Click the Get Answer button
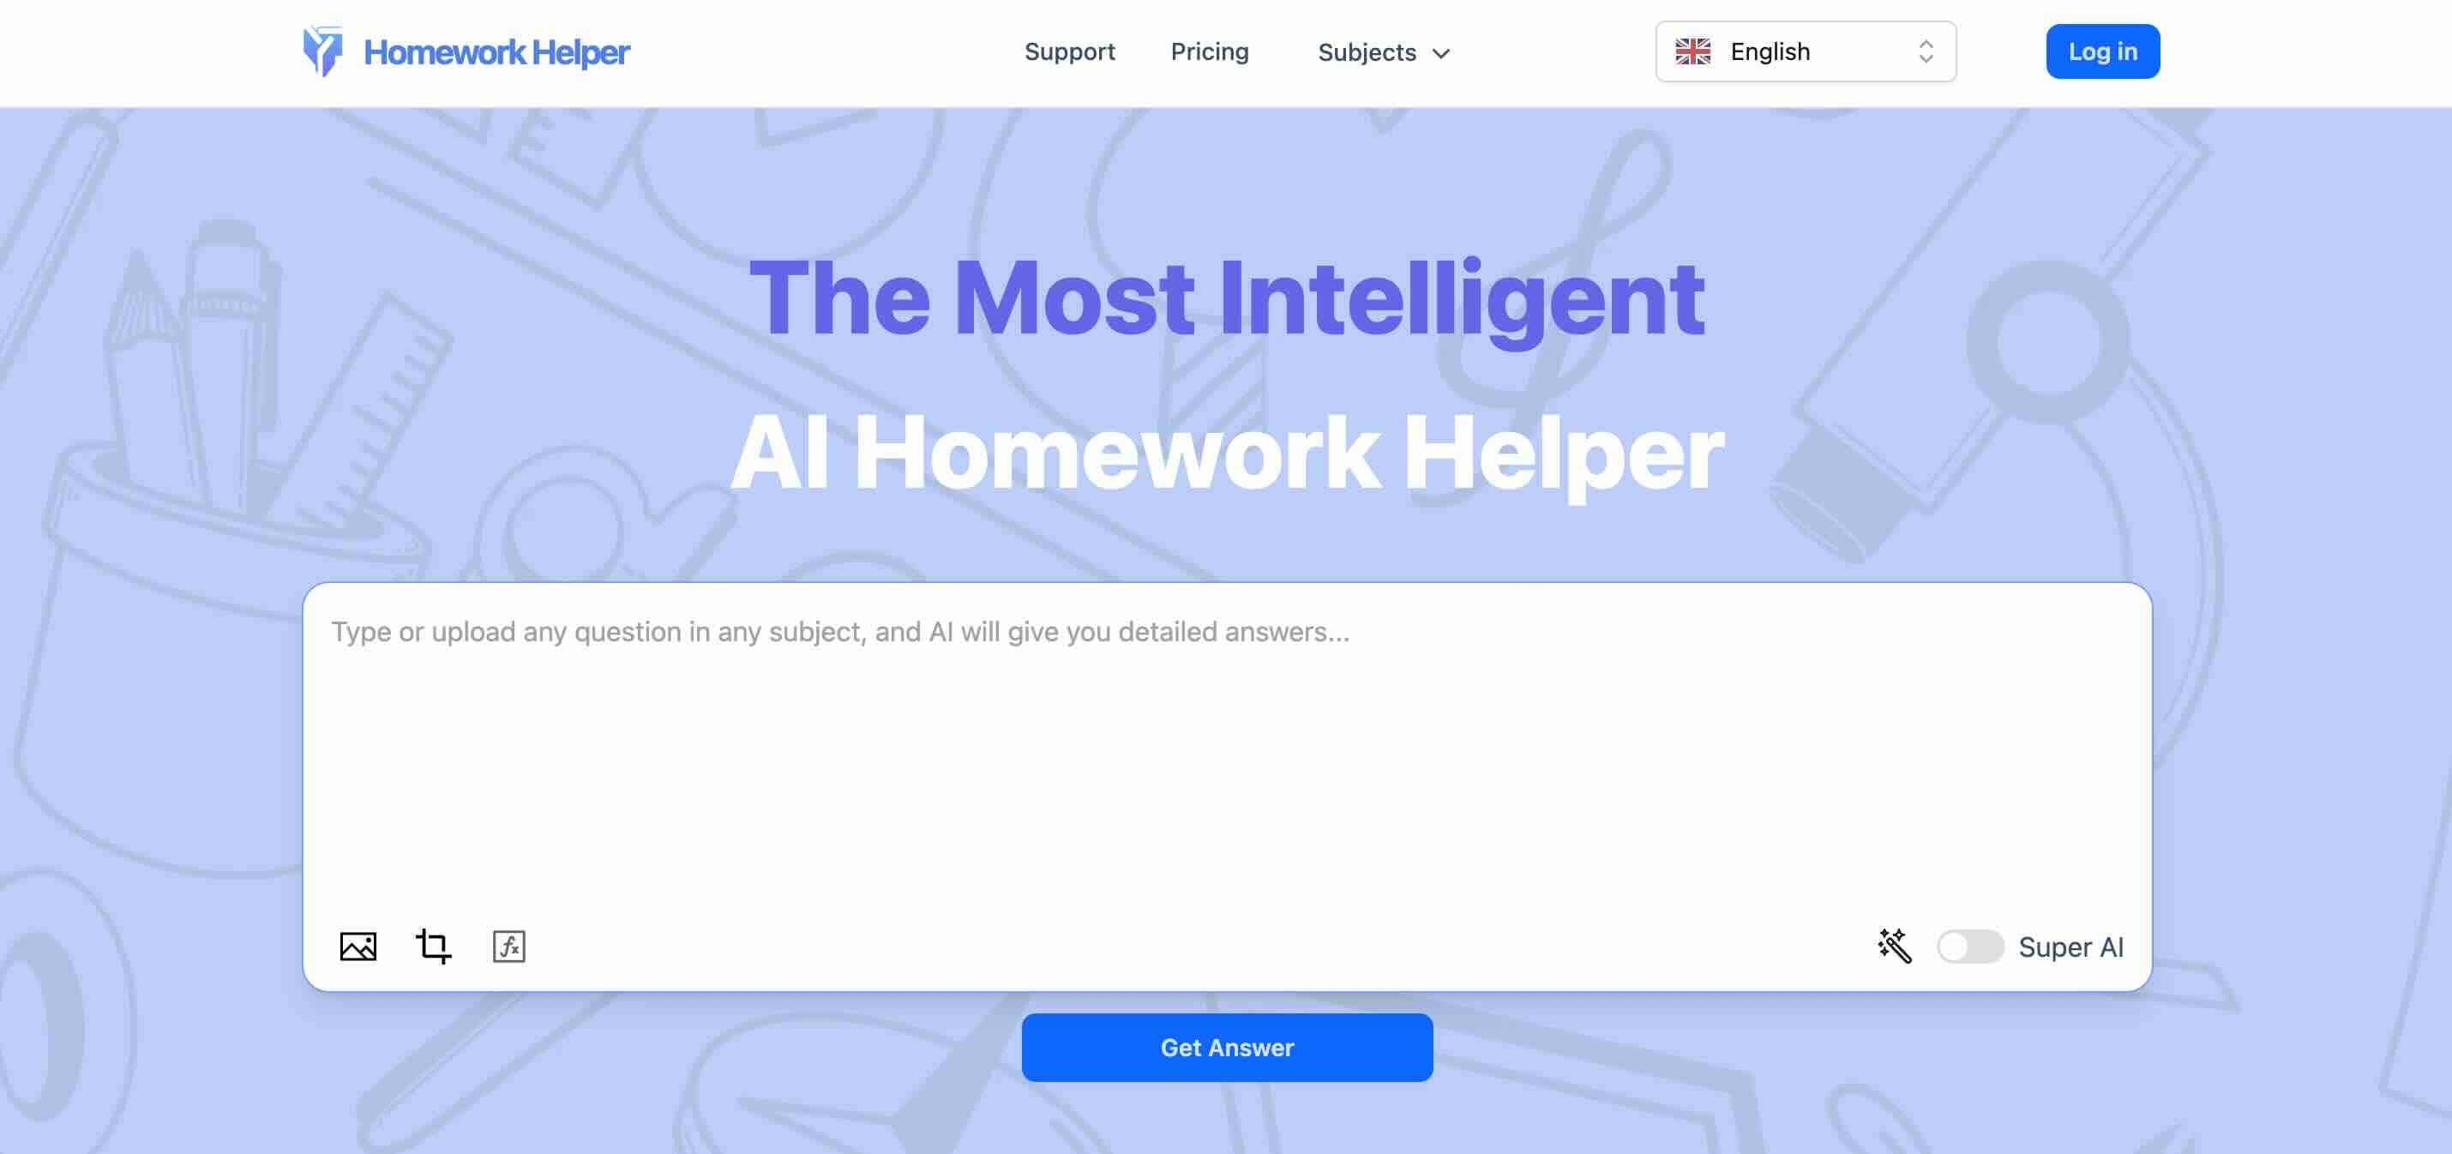This screenshot has height=1154, width=2452. point(1226,1046)
